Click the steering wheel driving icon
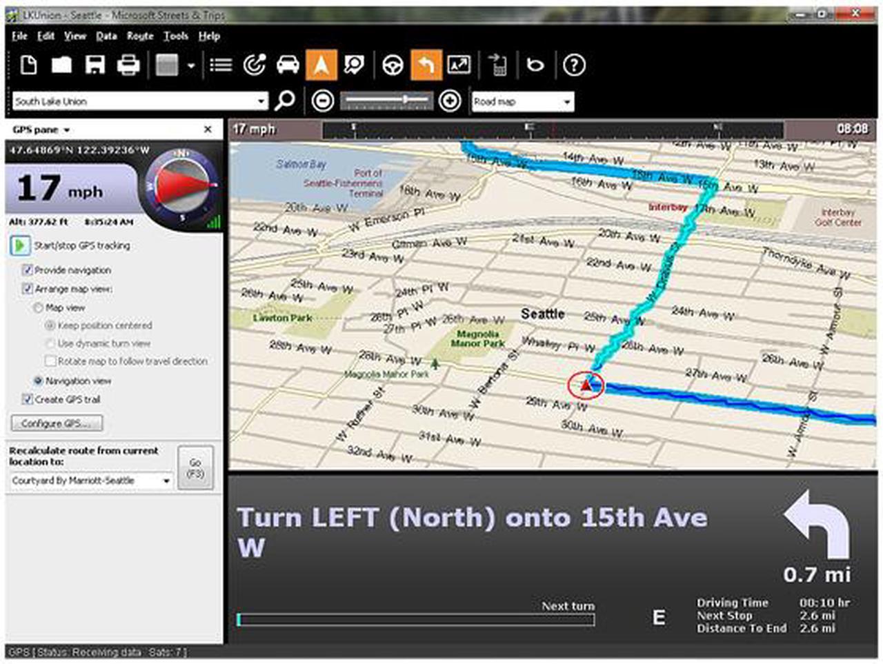 (x=393, y=65)
